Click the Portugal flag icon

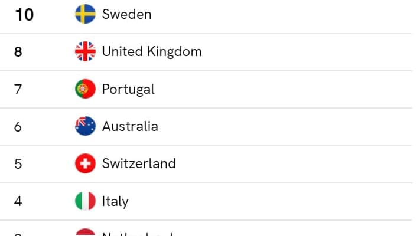[85, 89]
